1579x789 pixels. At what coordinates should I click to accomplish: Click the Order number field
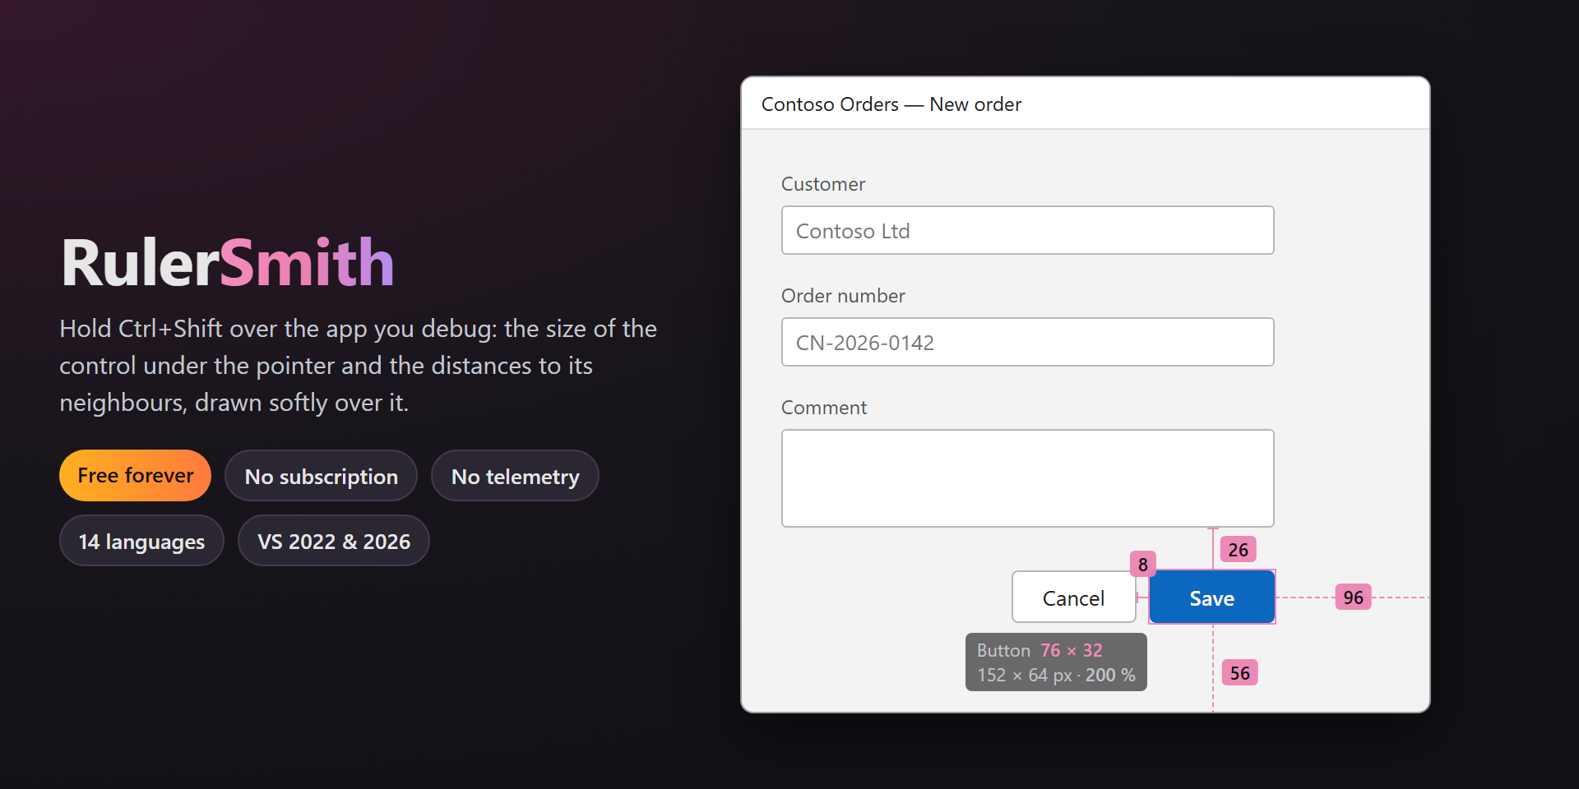pyautogui.click(x=1028, y=342)
